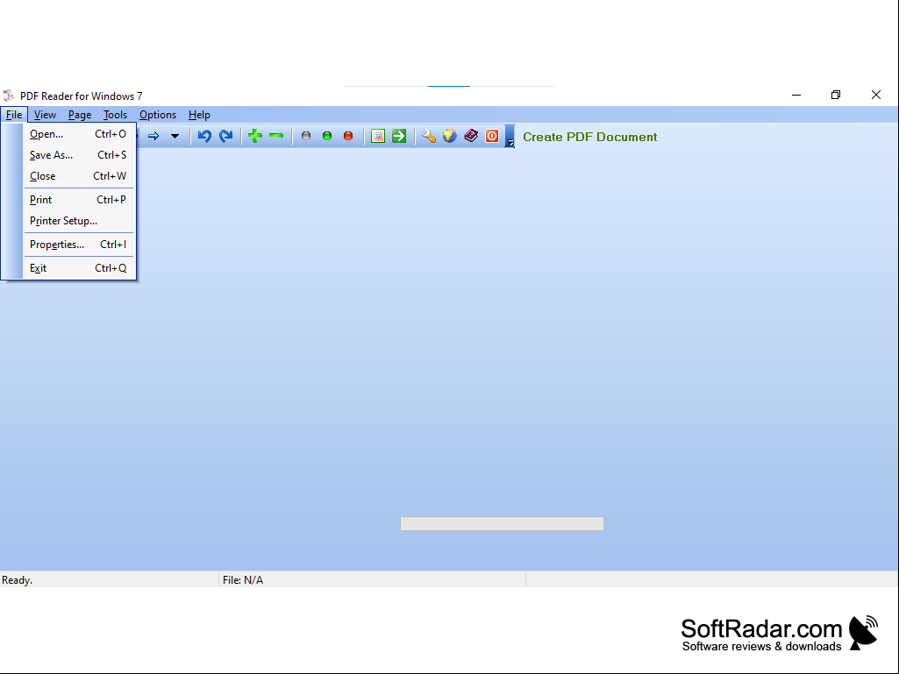Click the concentric colored squares icon
The width and height of the screenshot is (899, 674).
click(378, 136)
